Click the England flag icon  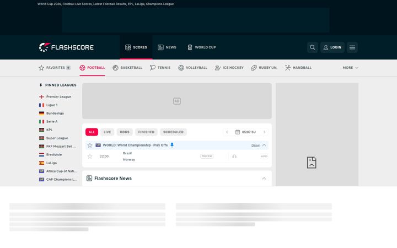(41, 96)
